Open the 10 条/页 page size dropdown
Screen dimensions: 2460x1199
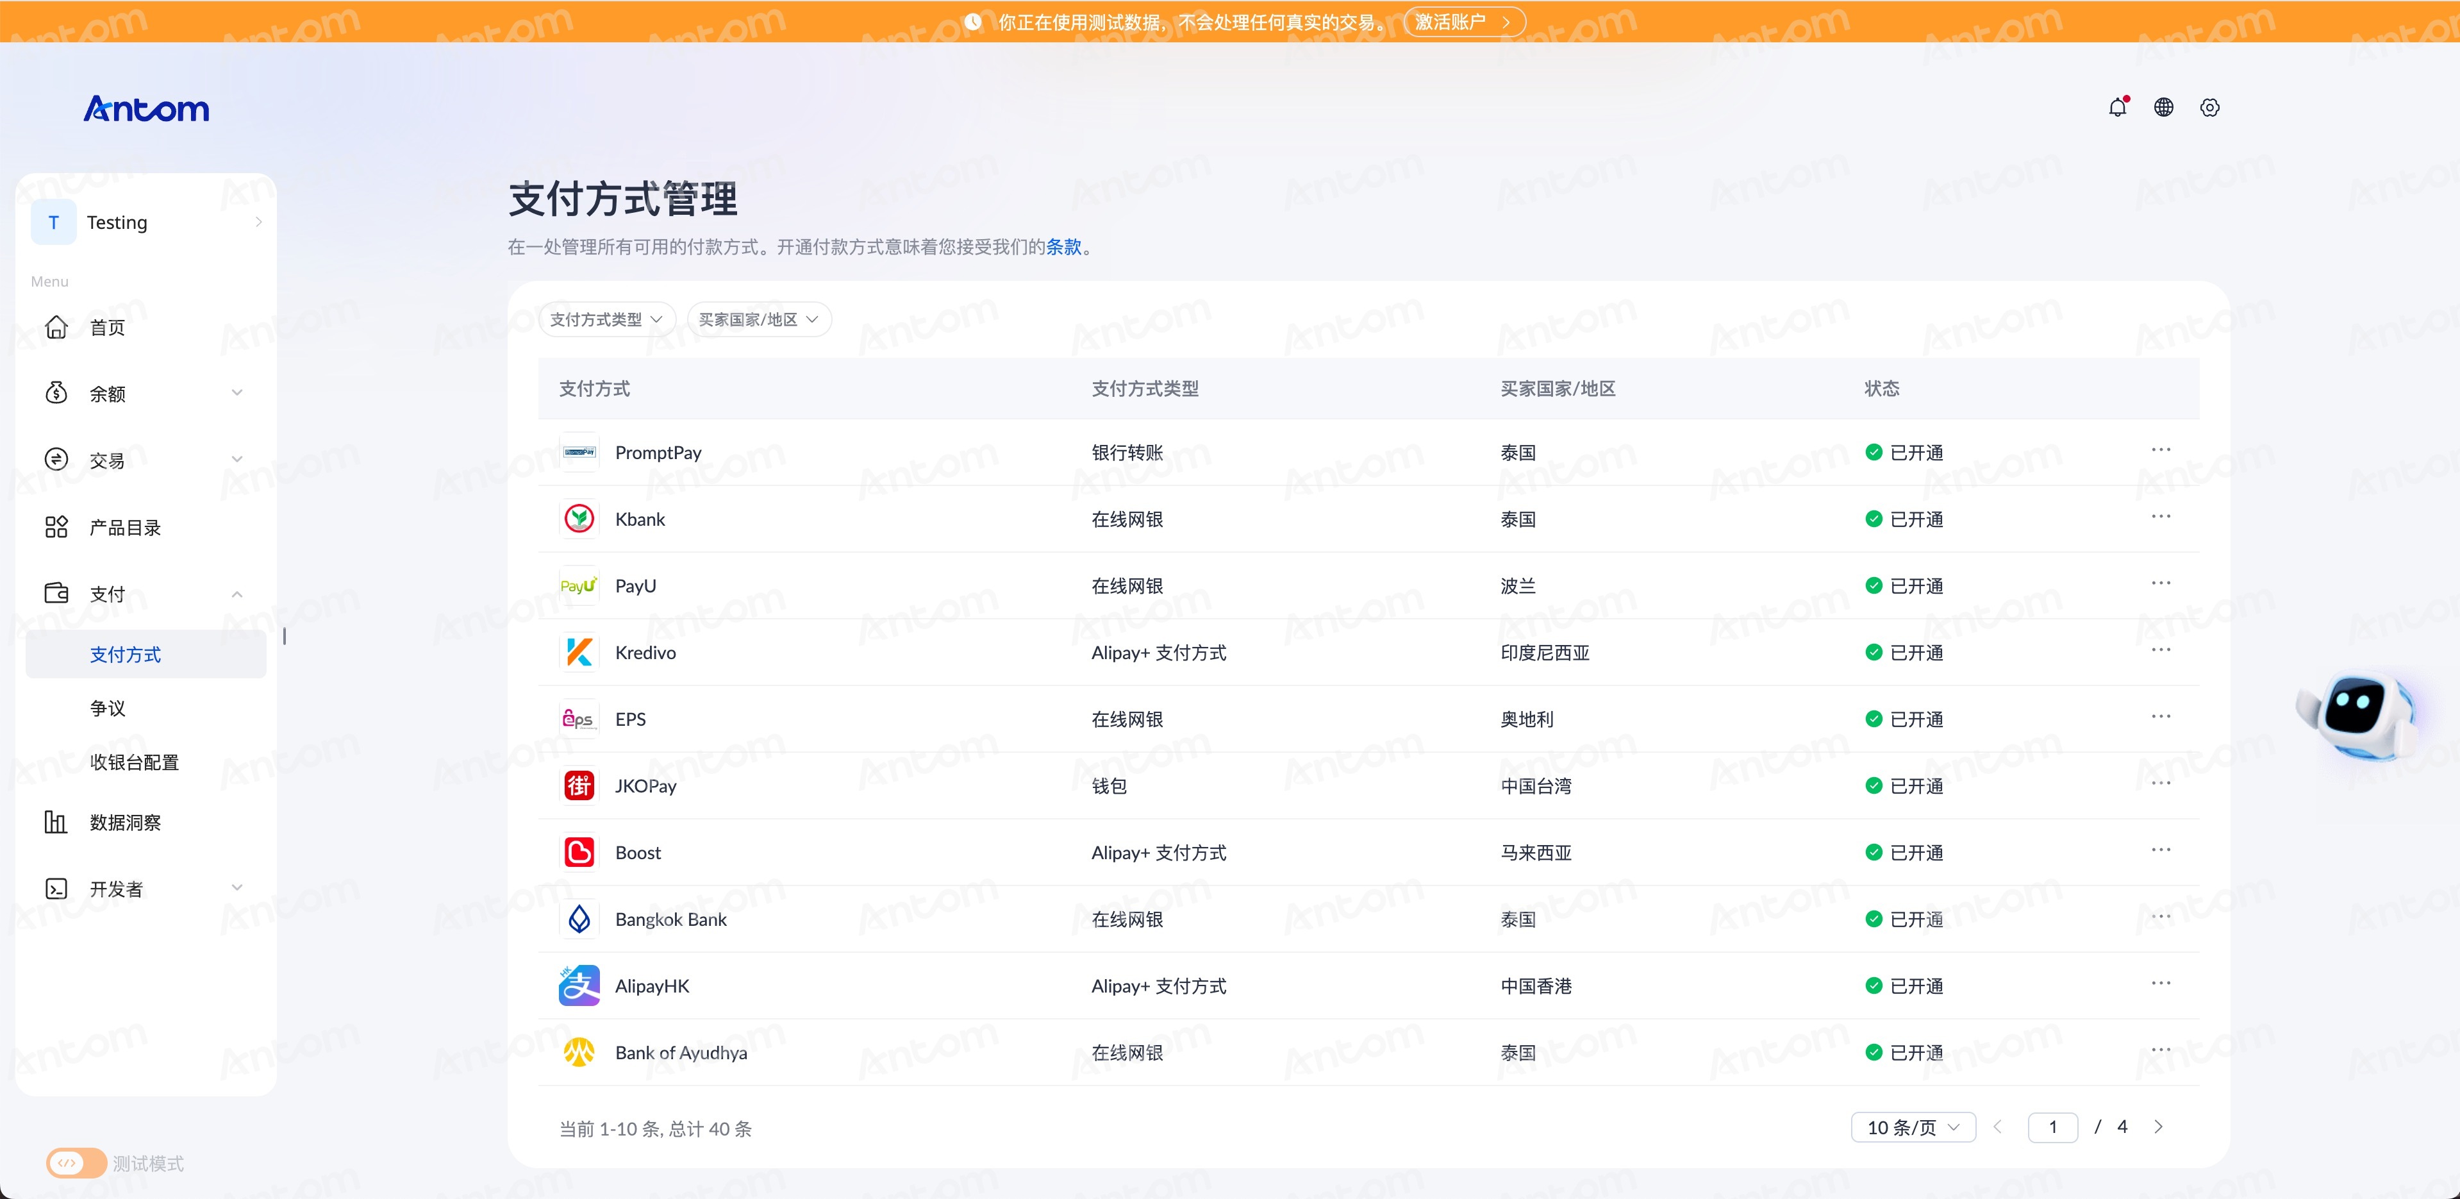pos(1913,1127)
